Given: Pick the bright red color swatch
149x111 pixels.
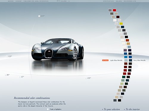Looking at the screenshot, I should pyautogui.click(x=114, y=10).
